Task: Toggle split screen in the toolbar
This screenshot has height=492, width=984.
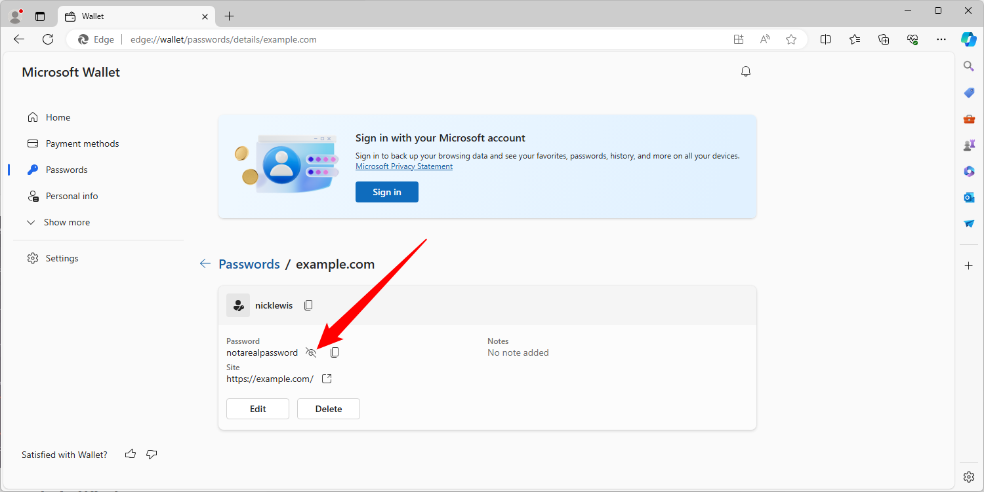Action: point(825,39)
